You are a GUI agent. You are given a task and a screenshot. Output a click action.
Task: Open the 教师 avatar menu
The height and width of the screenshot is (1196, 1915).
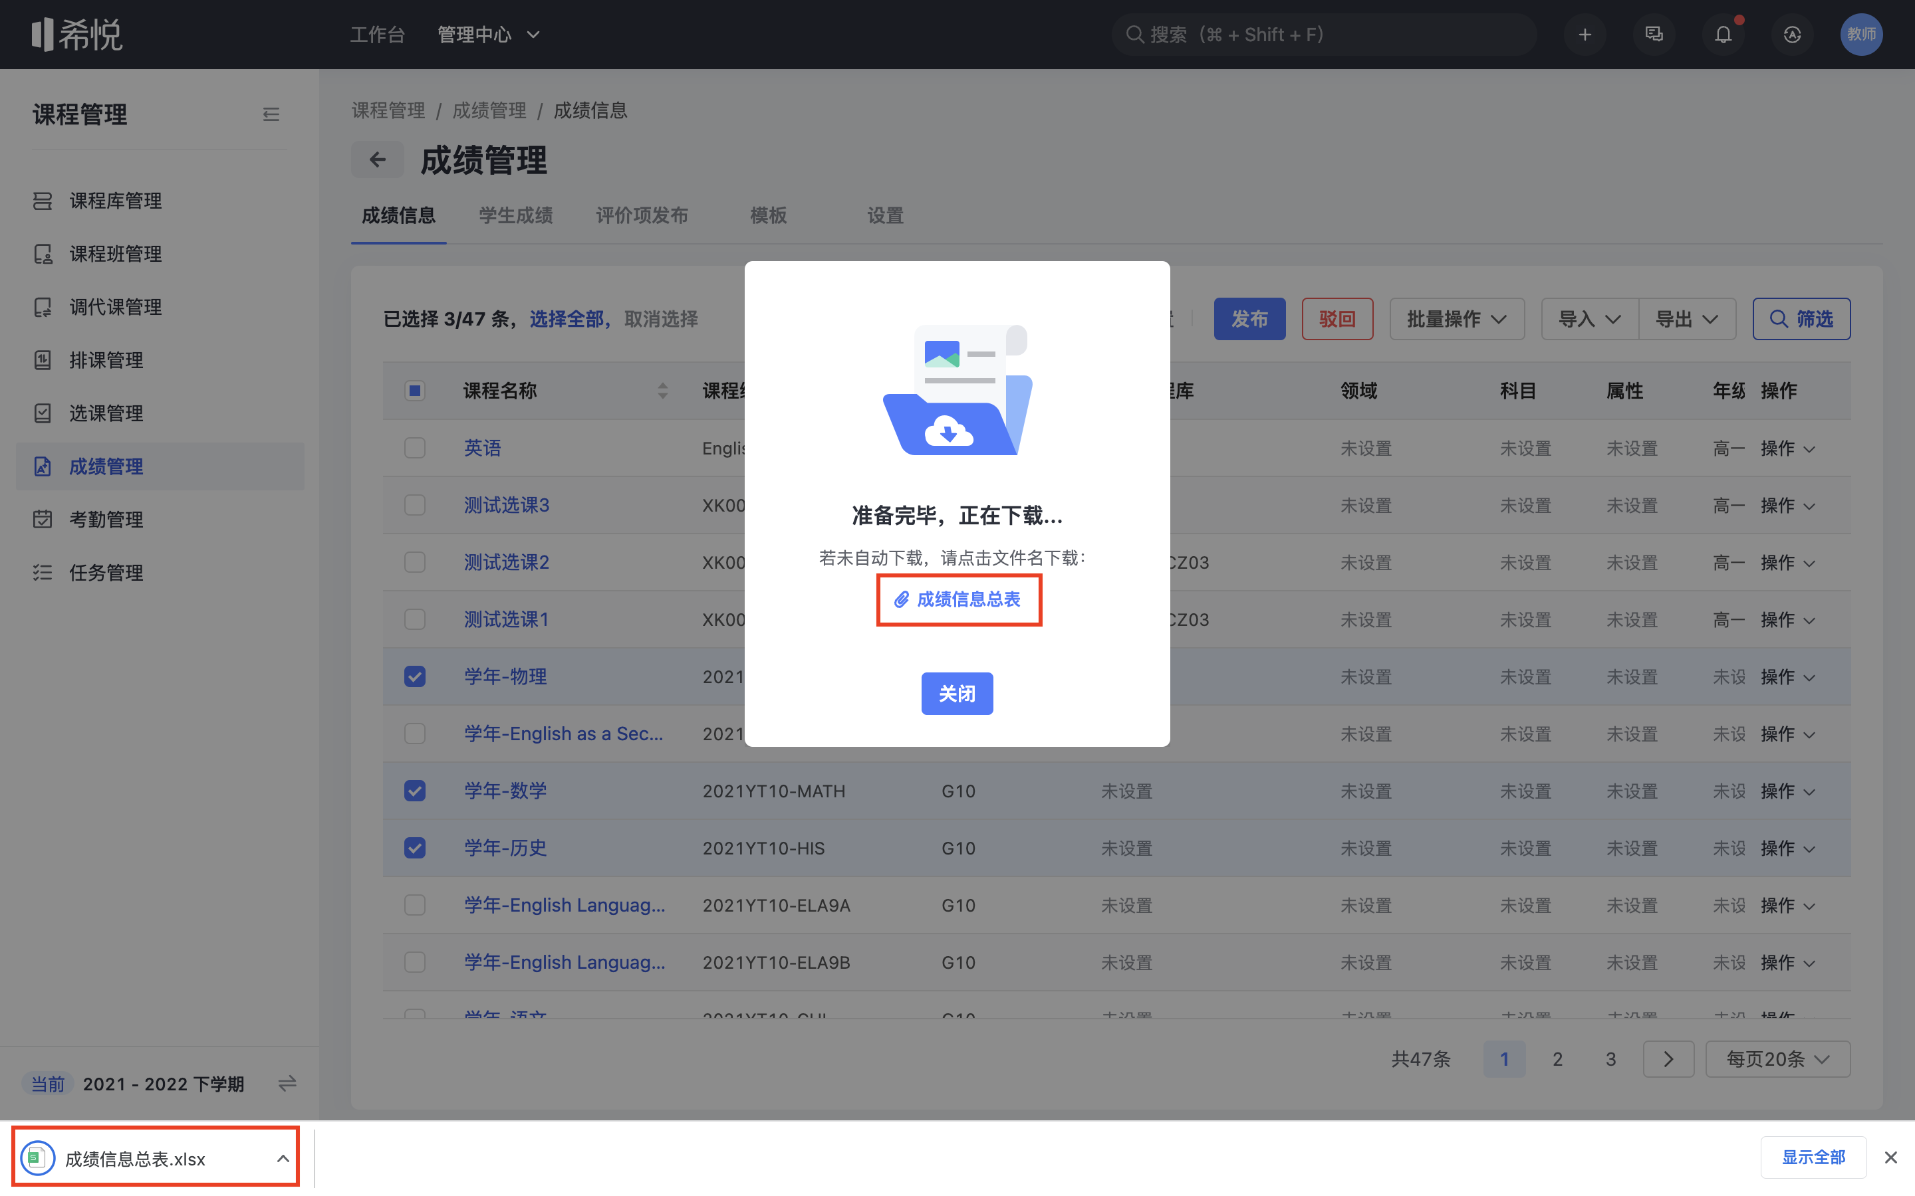(1861, 35)
